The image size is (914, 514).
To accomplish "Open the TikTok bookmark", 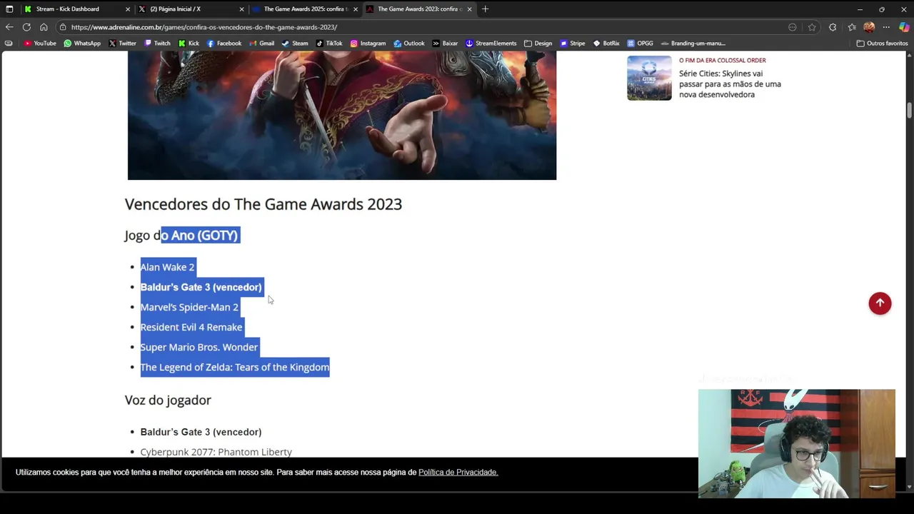I will pyautogui.click(x=330, y=44).
